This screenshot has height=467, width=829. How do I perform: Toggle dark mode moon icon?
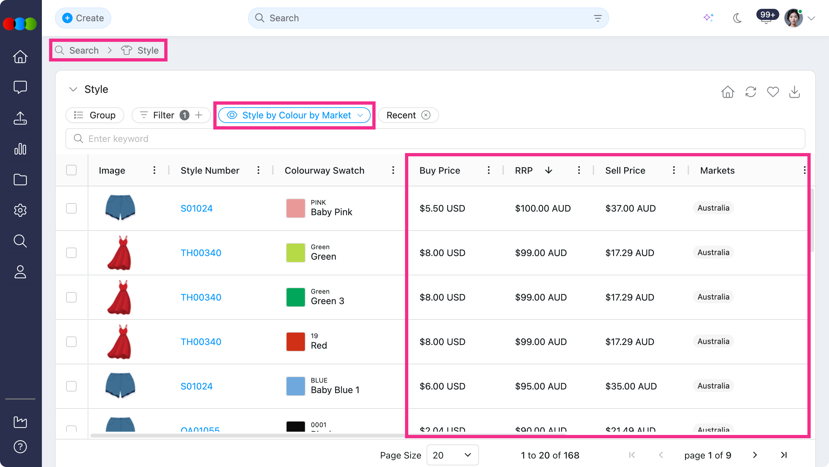(737, 18)
